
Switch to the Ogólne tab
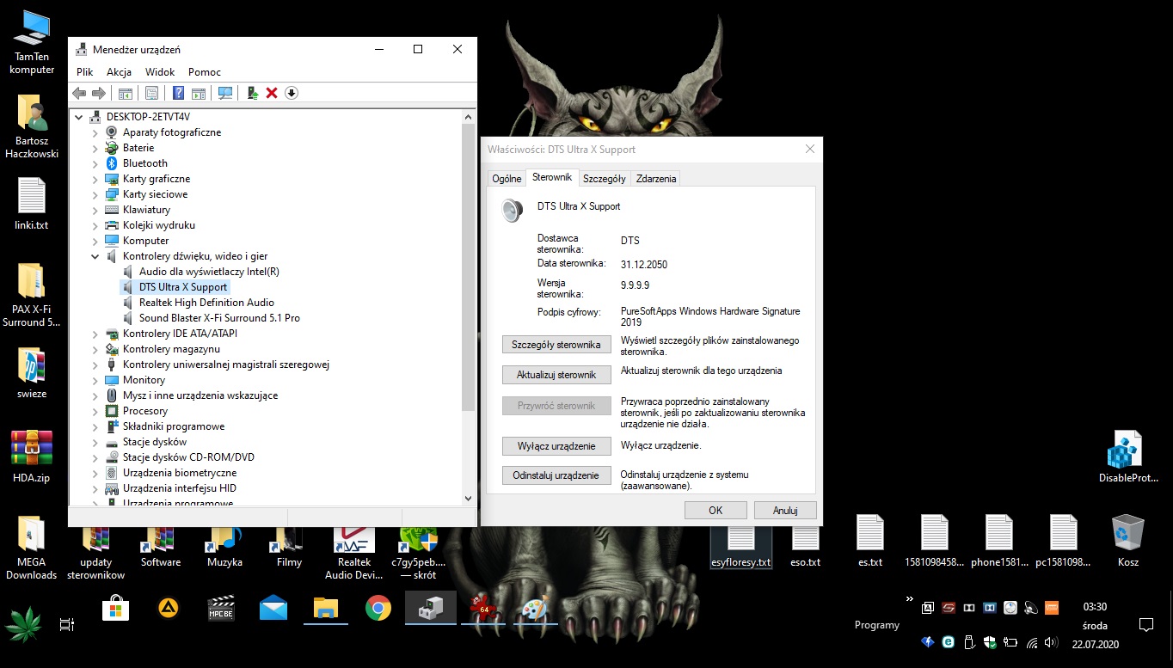pyautogui.click(x=507, y=179)
